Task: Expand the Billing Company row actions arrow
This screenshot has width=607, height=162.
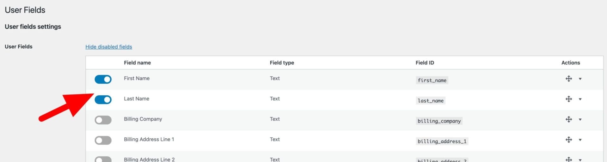Action: tap(580, 119)
